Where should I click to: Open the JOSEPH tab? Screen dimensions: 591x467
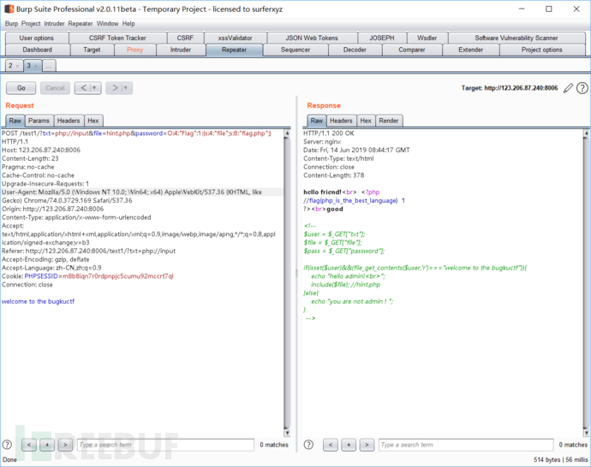pyautogui.click(x=382, y=38)
